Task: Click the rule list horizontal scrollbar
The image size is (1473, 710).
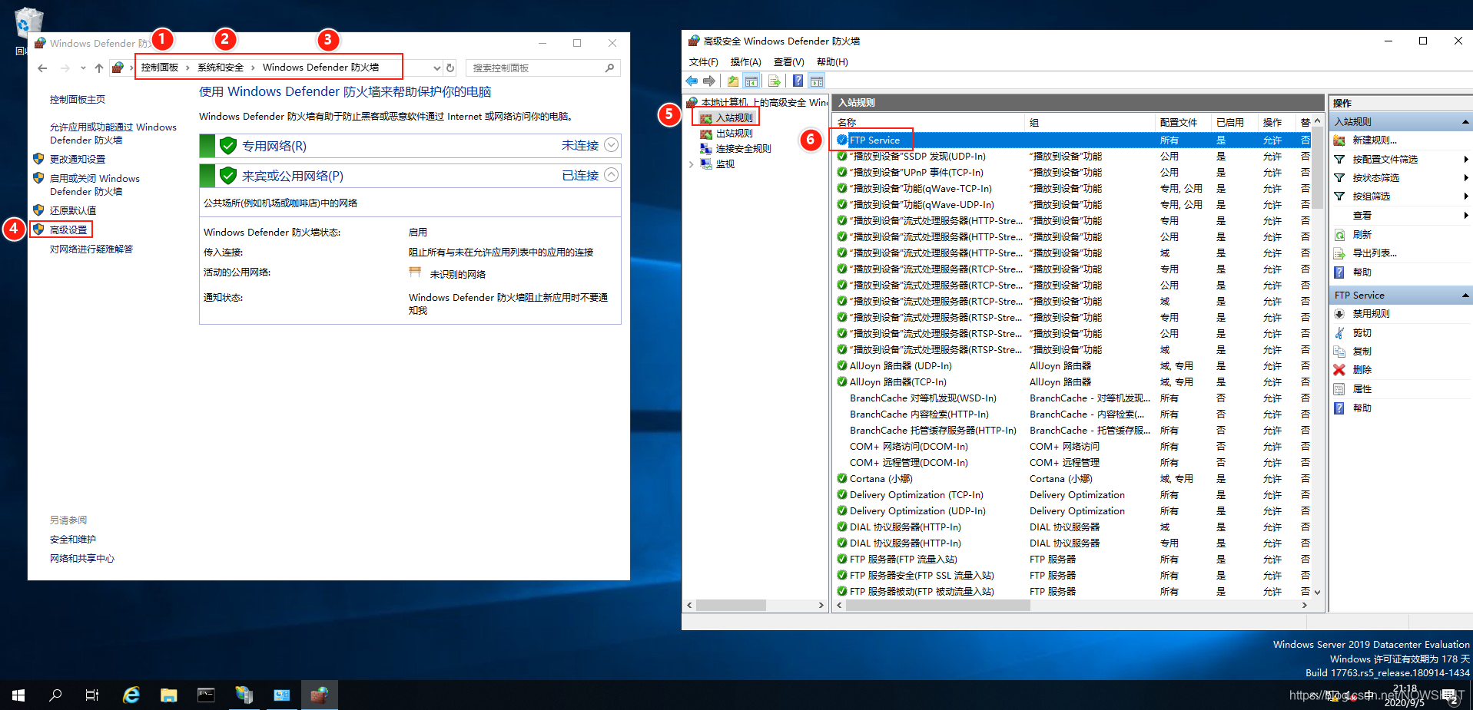Action: [937, 605]
